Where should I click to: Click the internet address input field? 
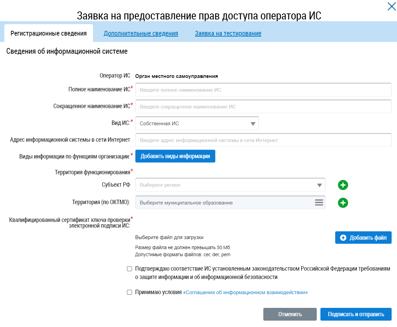[x=263, y=140]
